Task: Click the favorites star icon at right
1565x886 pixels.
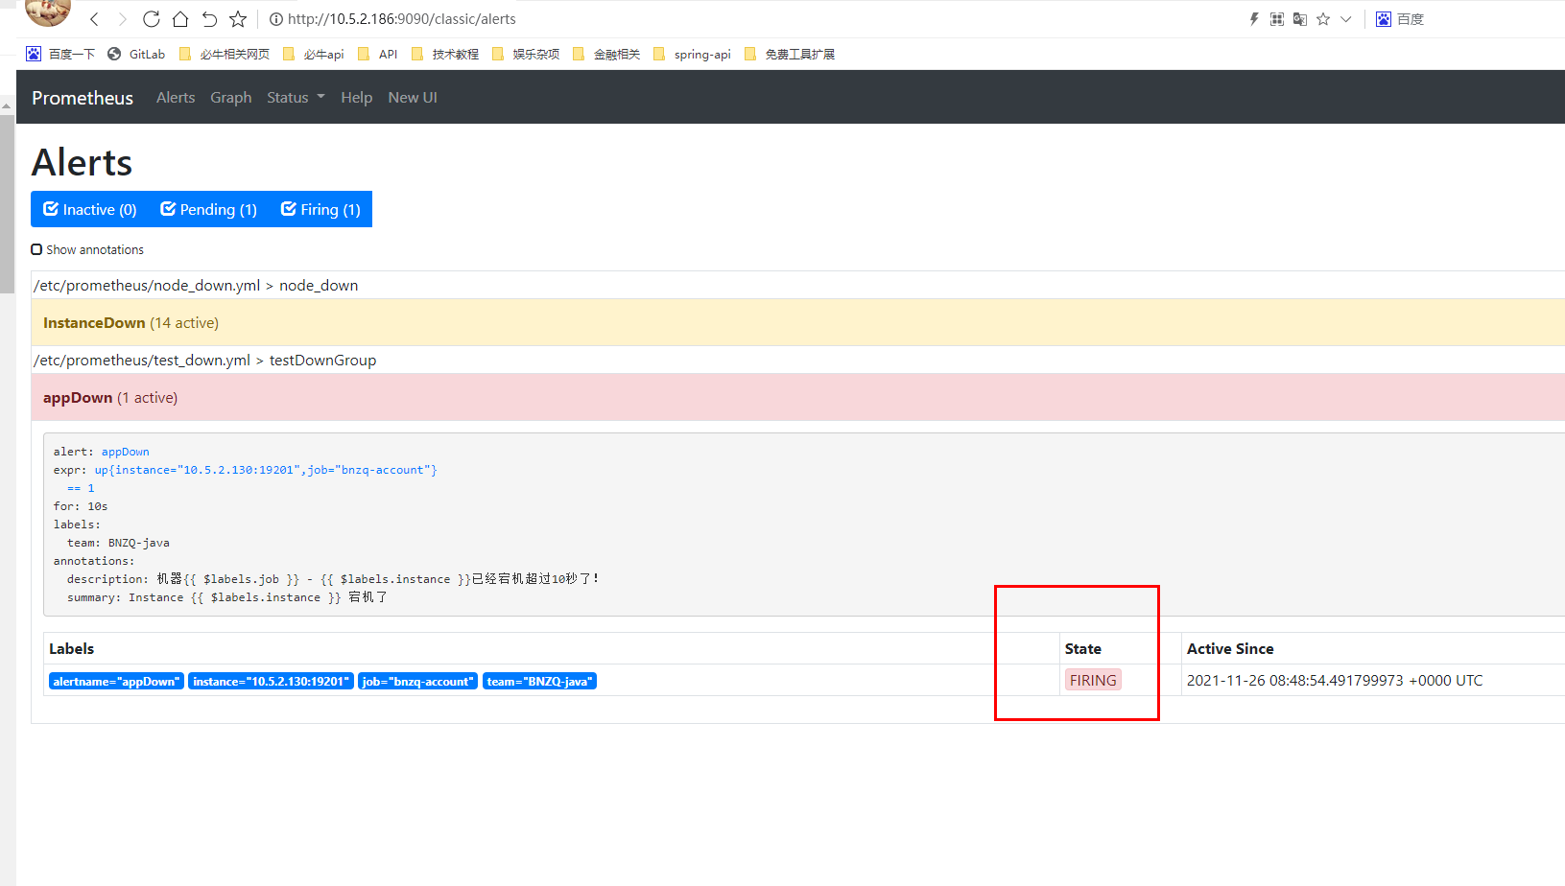Action: pos(1323,19)
